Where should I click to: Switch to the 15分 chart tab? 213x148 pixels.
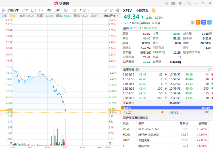coord(83,10)
